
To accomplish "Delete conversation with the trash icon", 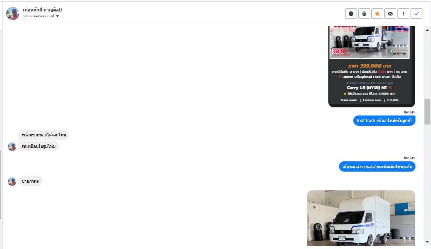I will coord(364,14).
